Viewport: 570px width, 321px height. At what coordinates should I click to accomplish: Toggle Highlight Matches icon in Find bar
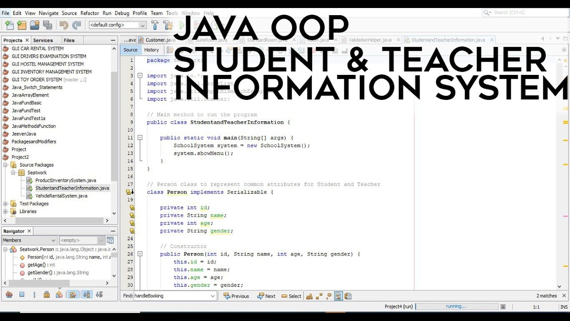[338, 296]
